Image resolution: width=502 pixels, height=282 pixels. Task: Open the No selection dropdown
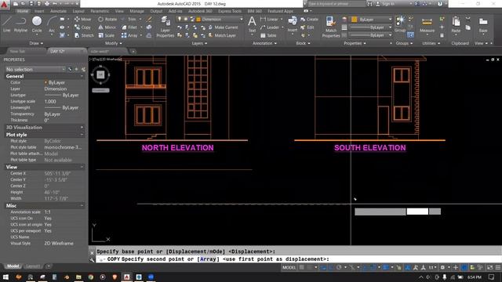[35, 70]
